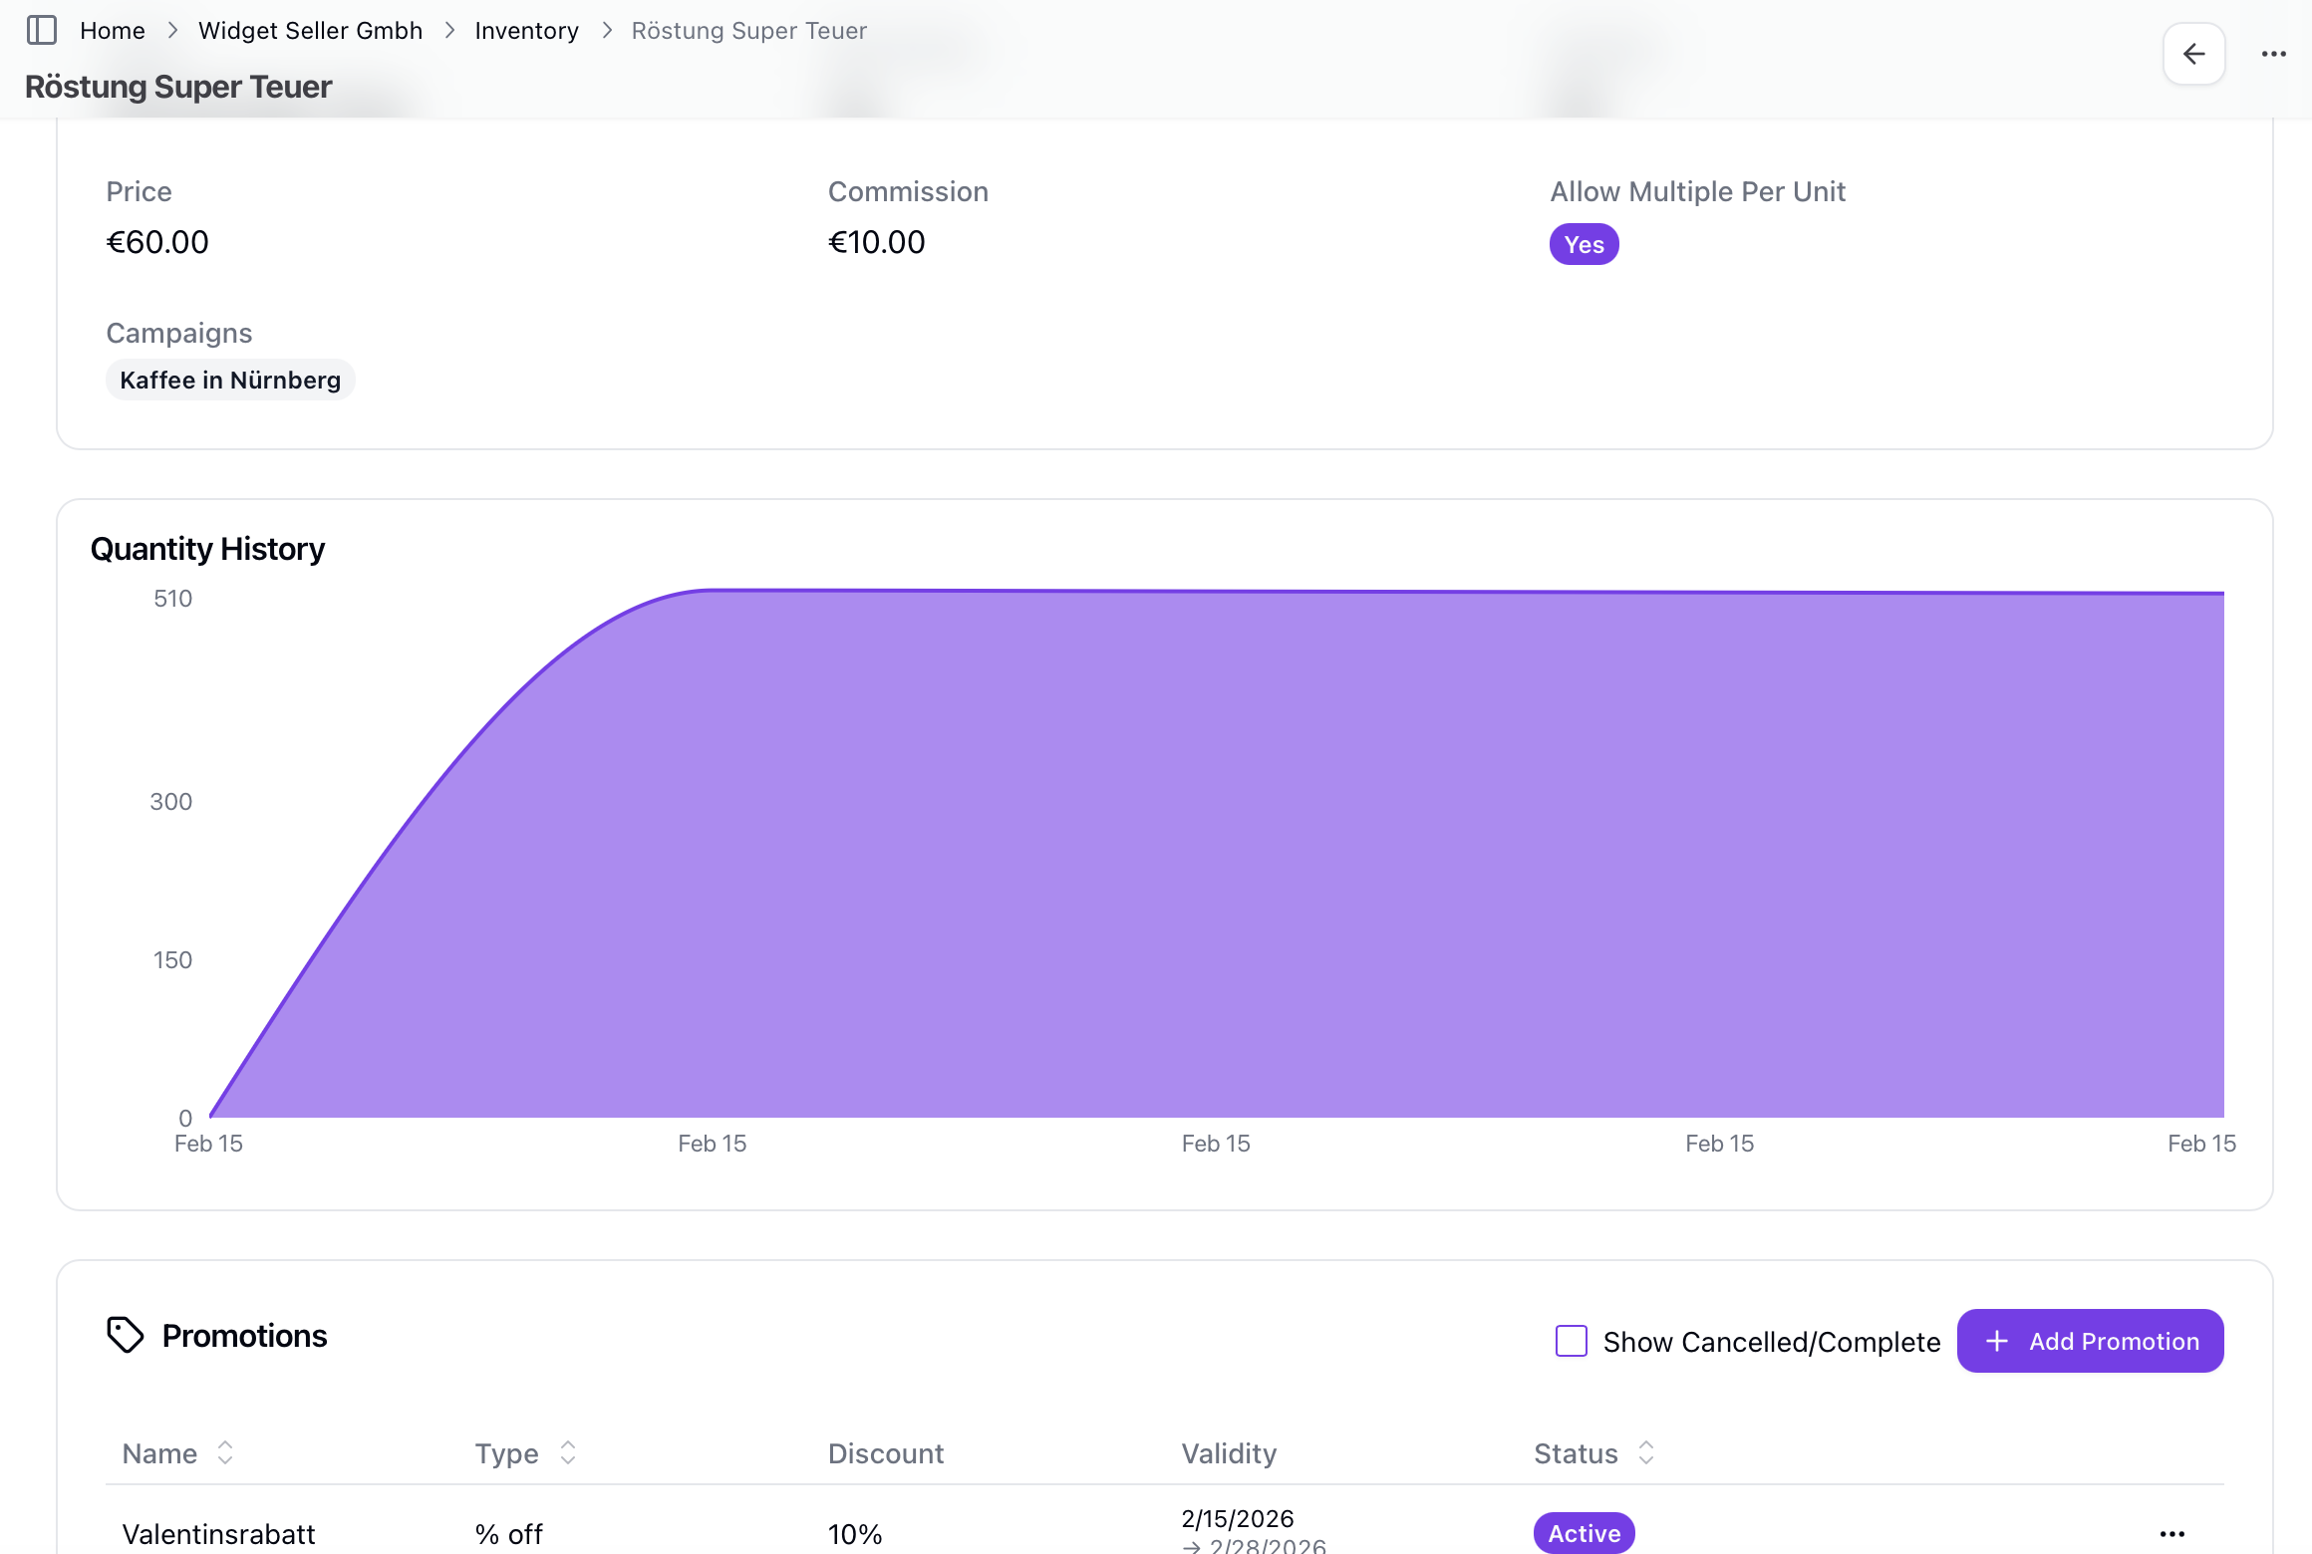This screenshot has width=2312, height=1554.
Task: Click the back arrow button
Action: [2193, 54]
